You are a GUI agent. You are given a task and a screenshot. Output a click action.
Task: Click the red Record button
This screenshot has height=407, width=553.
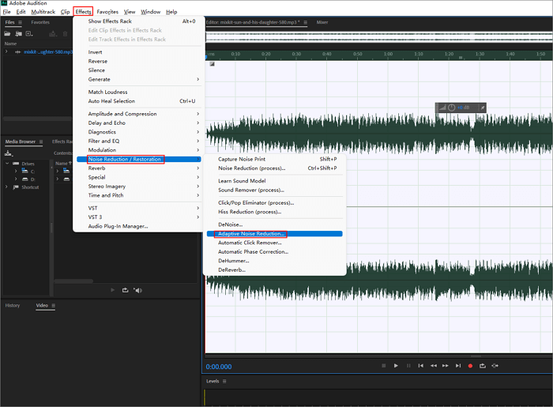tap(470, 366)
